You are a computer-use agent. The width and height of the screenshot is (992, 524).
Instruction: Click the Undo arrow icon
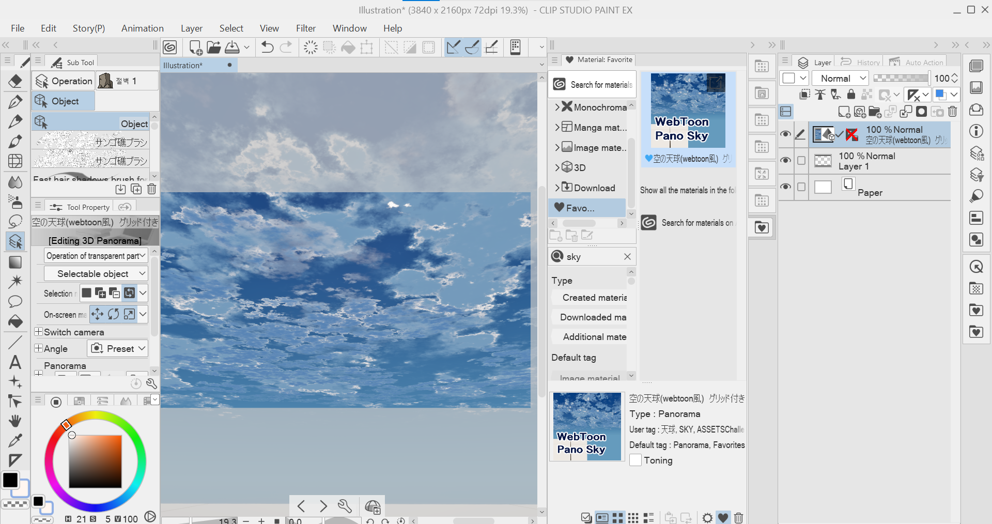[267, 48]
